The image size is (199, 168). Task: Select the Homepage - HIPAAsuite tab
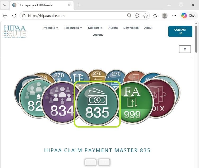click(x=42, y=5)
